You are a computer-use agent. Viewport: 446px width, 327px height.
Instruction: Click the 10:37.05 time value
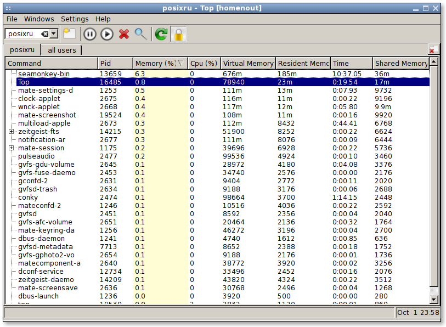click(x=347, y=74)
